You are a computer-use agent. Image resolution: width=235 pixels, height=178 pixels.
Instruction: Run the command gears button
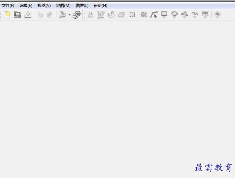click(62, 15)
